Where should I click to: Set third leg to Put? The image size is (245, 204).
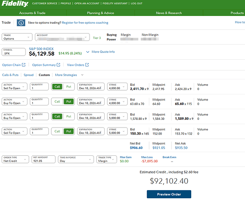[x=69, y=117]
